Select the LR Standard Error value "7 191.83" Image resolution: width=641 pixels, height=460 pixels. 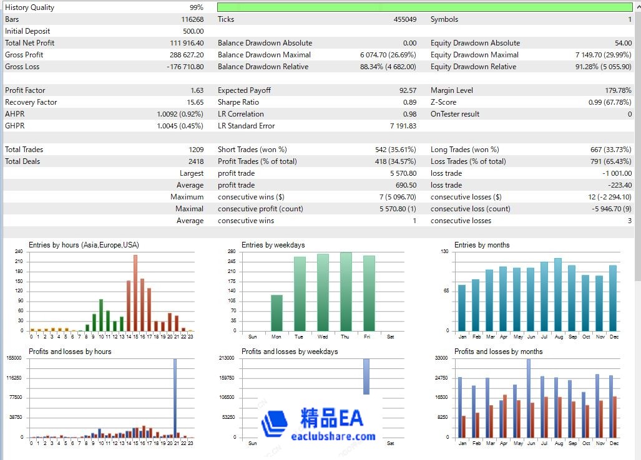403,126
